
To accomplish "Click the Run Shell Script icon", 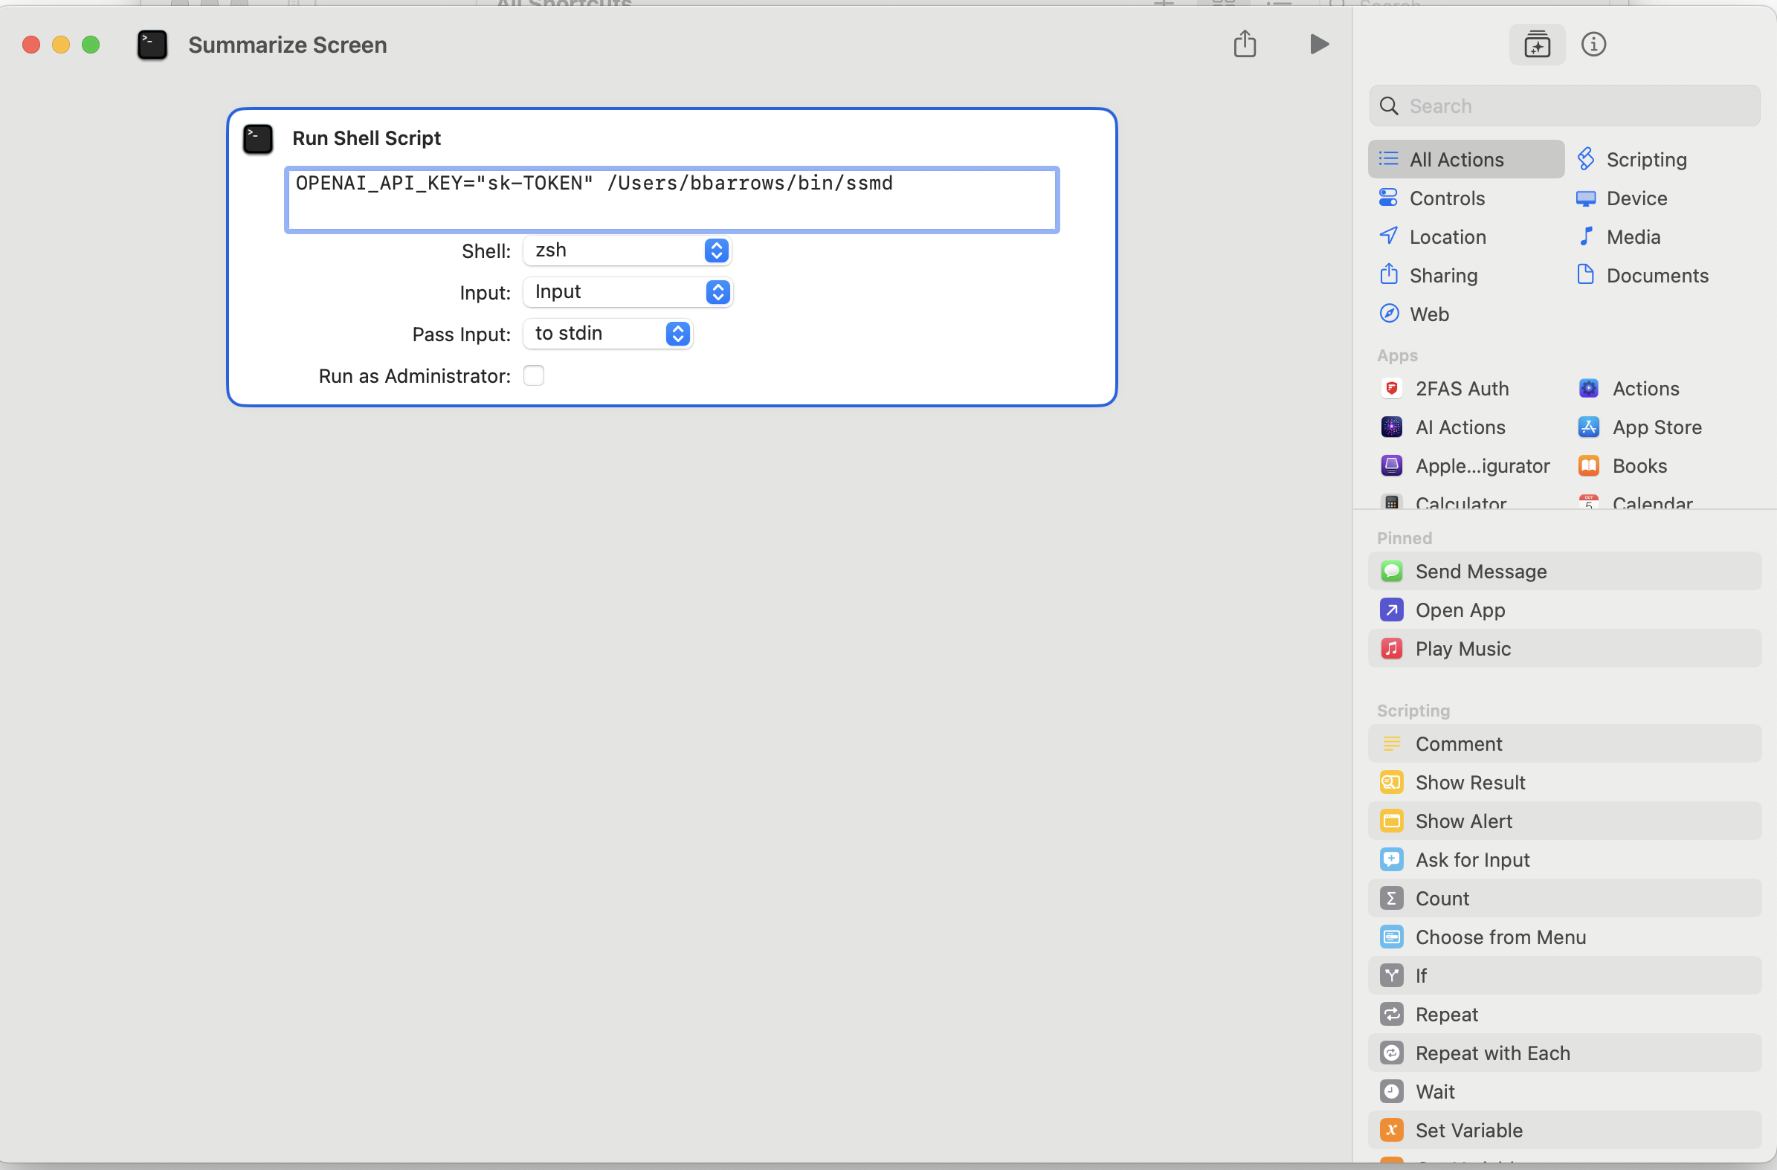I will 259,137.
